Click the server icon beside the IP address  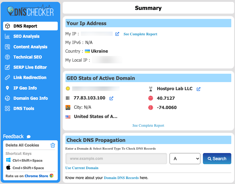tap(68, 98)
